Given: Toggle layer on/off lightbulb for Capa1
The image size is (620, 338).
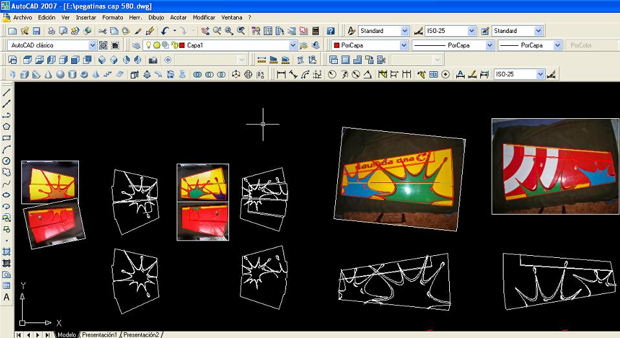Looking at the screenshot, I should click(x=148, y=46).
